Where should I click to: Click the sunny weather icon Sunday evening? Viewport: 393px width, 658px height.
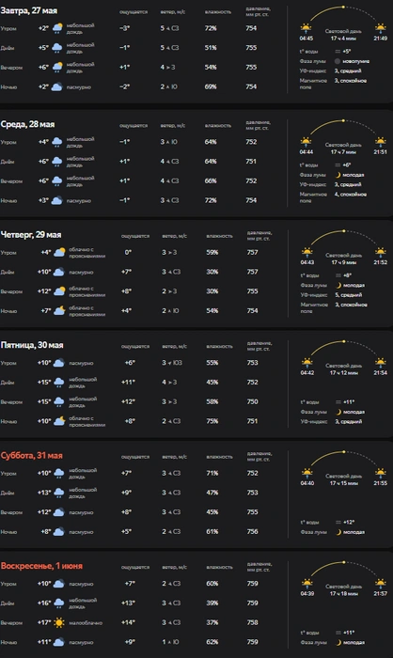tap(59, 622)
